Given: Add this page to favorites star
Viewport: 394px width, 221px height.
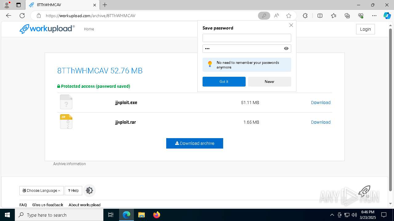Looking at the screenshot, I should (288, 16).
